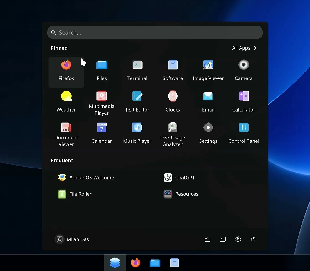Click the power button
The image size is (310, 271).
253,239
